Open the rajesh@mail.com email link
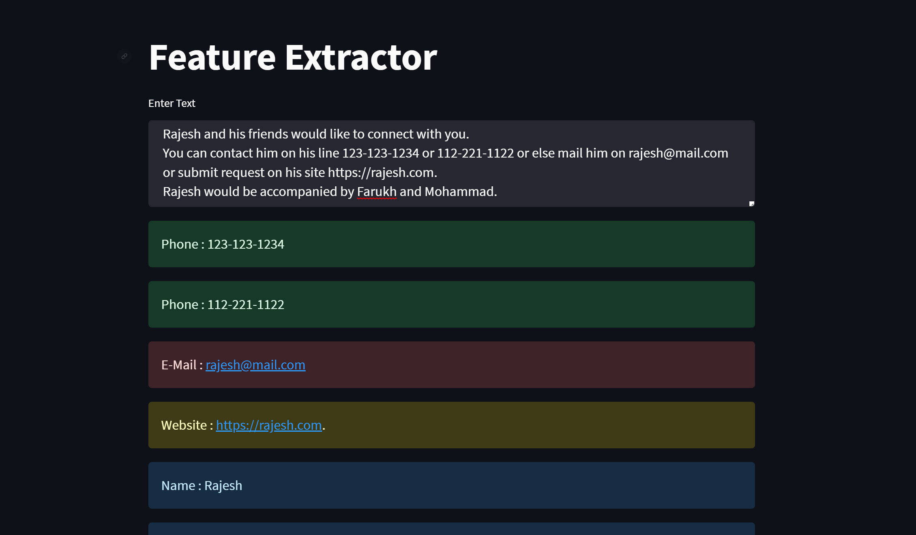This screenshot has width=916, height=535. click(x=255, y=365)
